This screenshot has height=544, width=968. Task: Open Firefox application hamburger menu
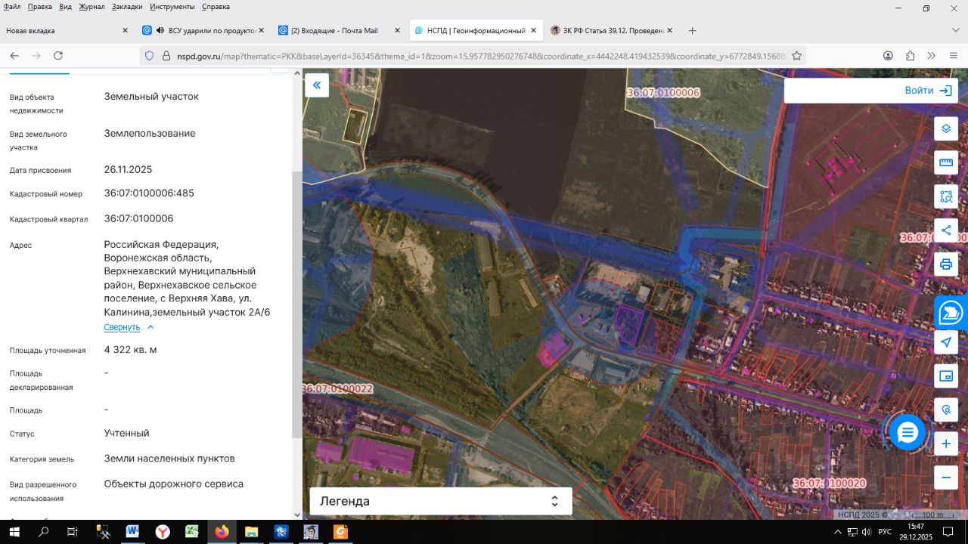[952, 56]
